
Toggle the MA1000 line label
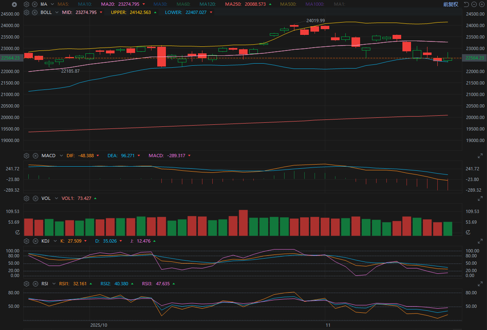(315, 5)
